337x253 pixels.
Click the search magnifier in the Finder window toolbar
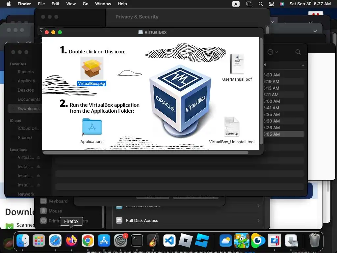(x=298, y=52)
